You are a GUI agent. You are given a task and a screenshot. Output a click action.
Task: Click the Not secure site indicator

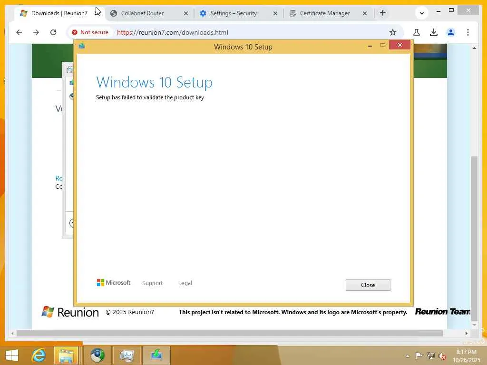point(90,32)
